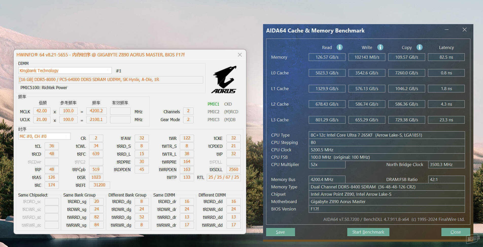Click the tWRWR_sg value 84
The height and width of the screenshot is (247, 483).
(x=97, y=225)
